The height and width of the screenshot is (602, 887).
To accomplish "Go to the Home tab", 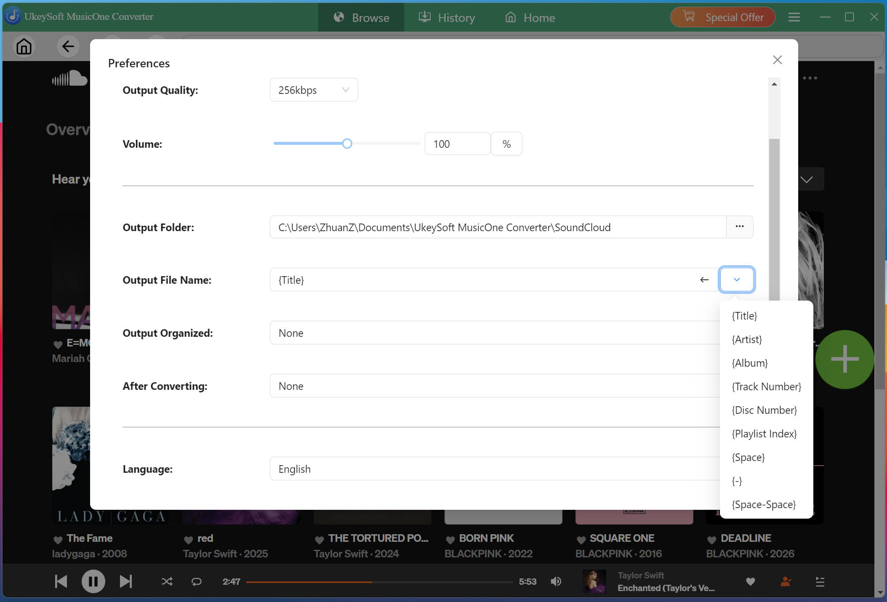I will pyautogui.click(x=530, y=17).
